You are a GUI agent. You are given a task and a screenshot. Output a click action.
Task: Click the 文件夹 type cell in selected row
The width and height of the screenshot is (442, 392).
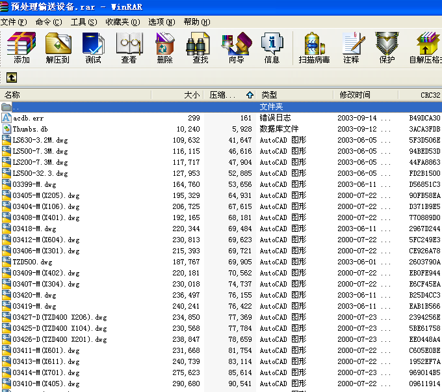tap(271, 107)
